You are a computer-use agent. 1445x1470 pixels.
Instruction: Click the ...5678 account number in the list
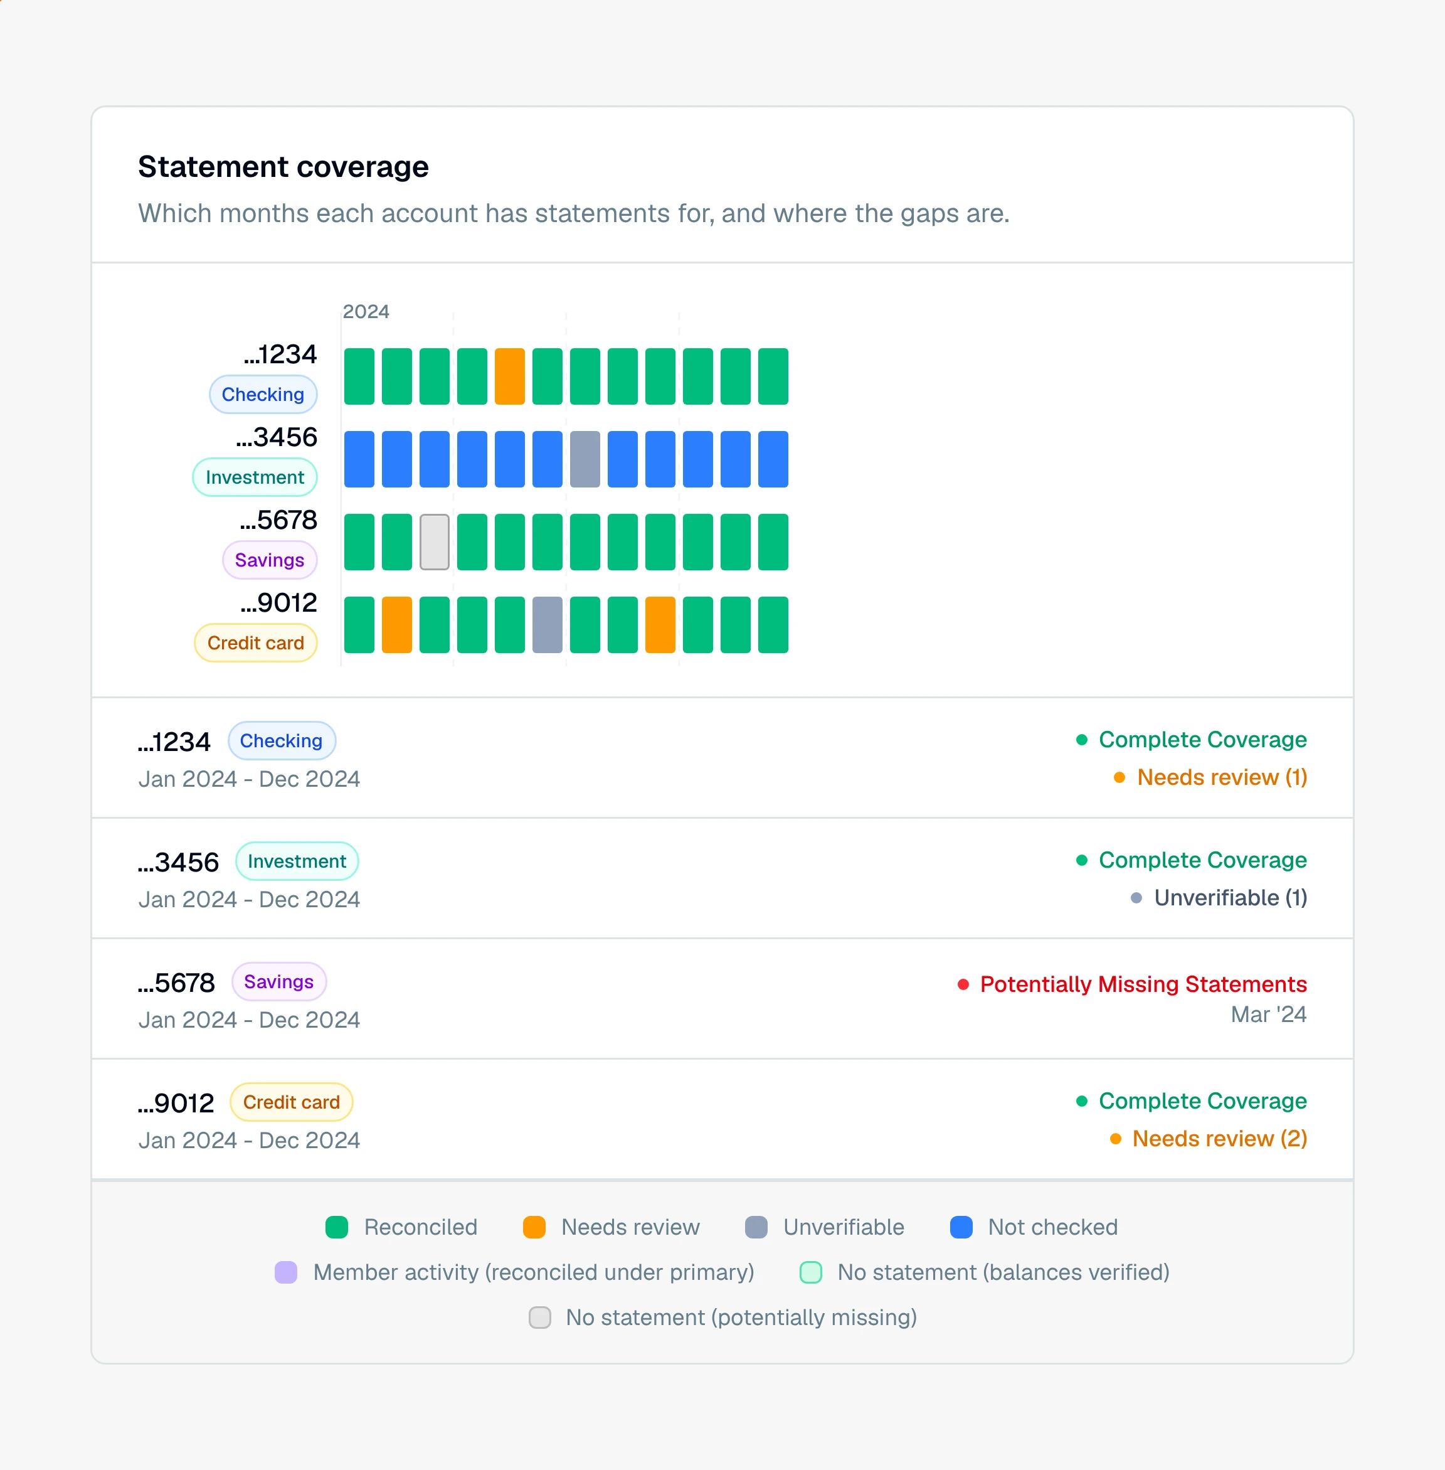tap(177, 983)
